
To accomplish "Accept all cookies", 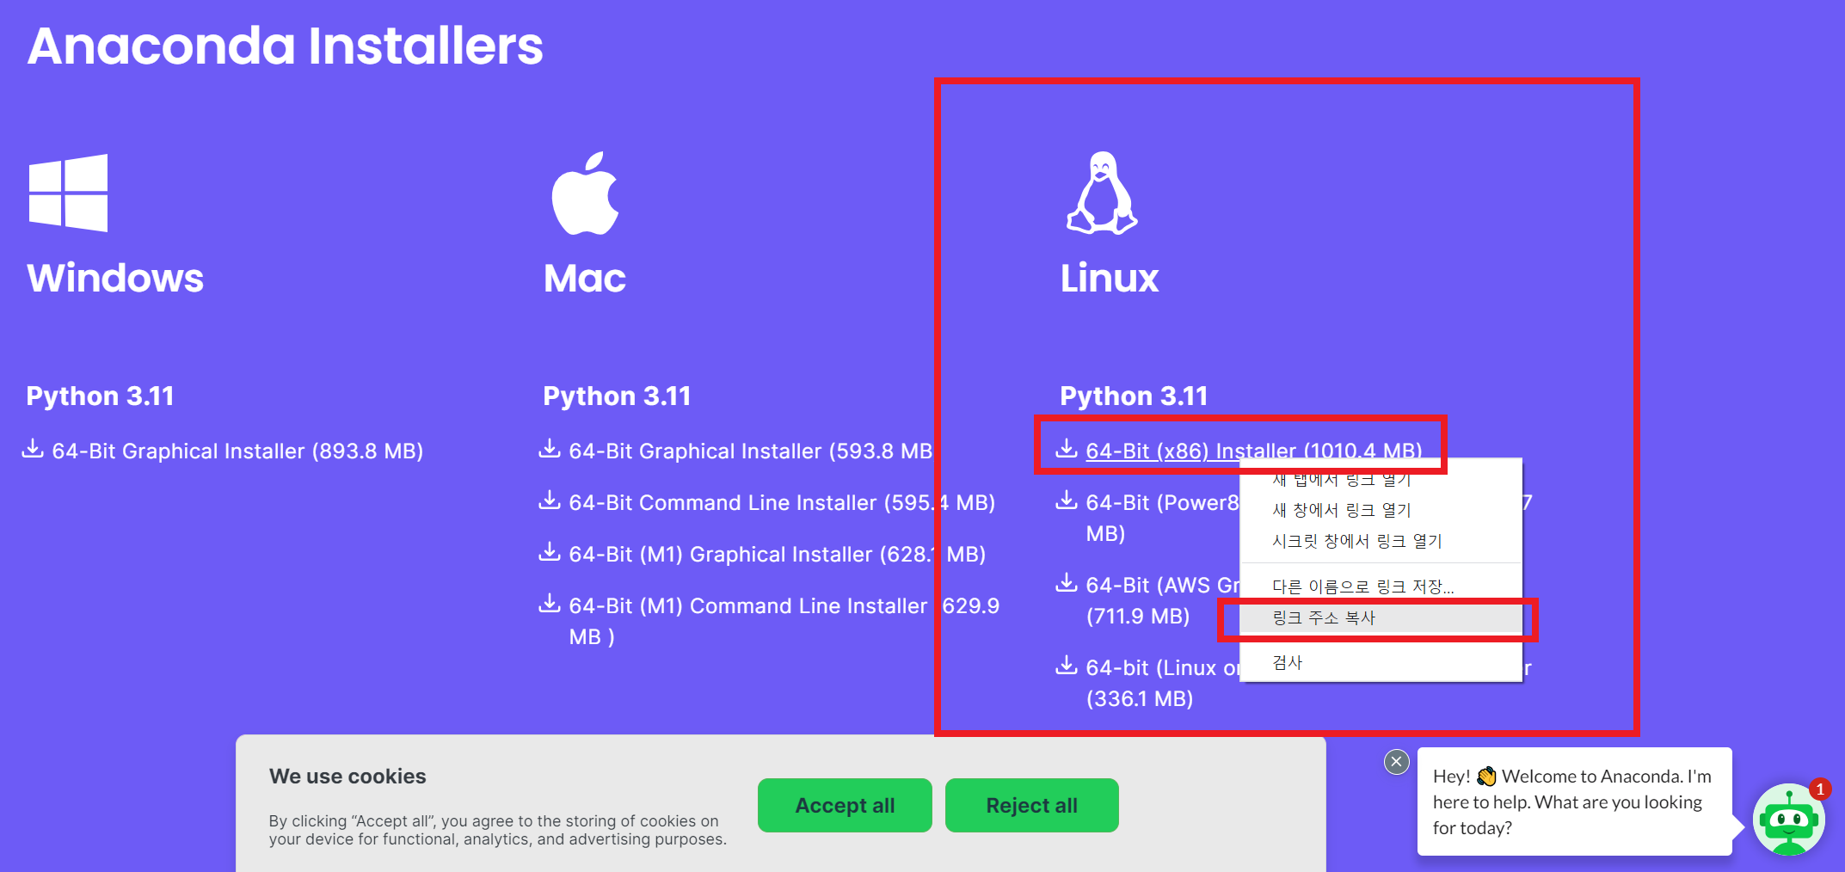I will [x=845, y=805].
